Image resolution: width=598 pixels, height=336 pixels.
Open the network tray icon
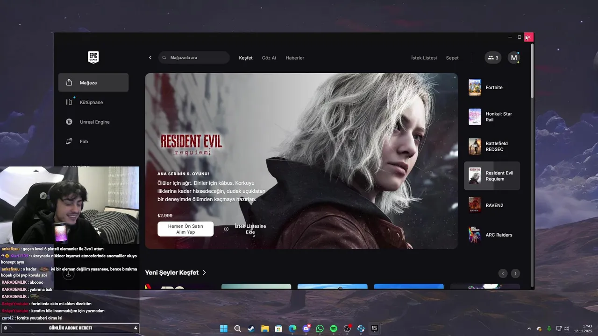[x=559, y=329]
